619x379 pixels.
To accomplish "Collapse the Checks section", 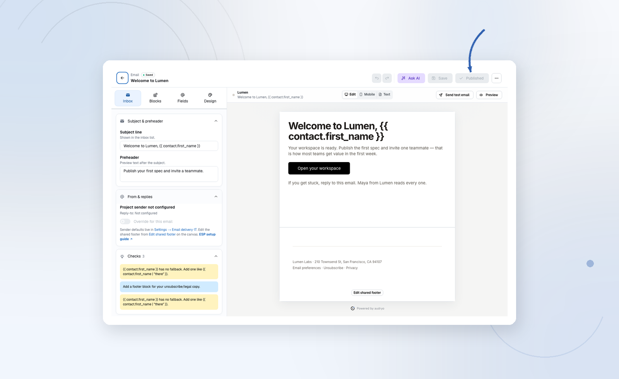I will click(x=216, y=256).
